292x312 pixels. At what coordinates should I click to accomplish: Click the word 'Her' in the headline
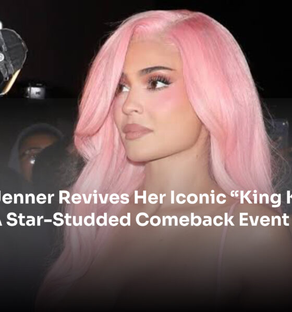tap(150, 198)
